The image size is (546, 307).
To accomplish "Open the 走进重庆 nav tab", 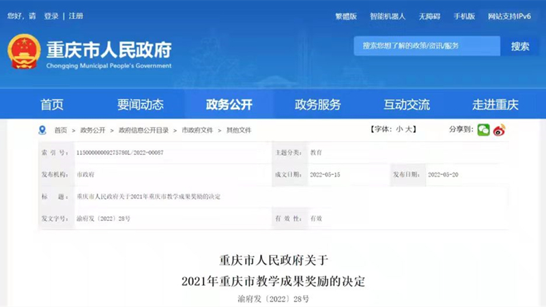I will point(495,104).
